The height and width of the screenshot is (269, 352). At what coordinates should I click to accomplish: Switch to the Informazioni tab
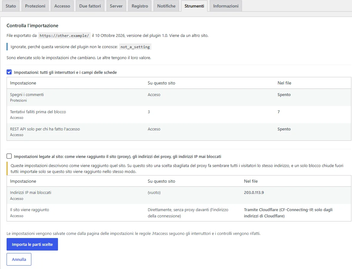coord(226,6)
